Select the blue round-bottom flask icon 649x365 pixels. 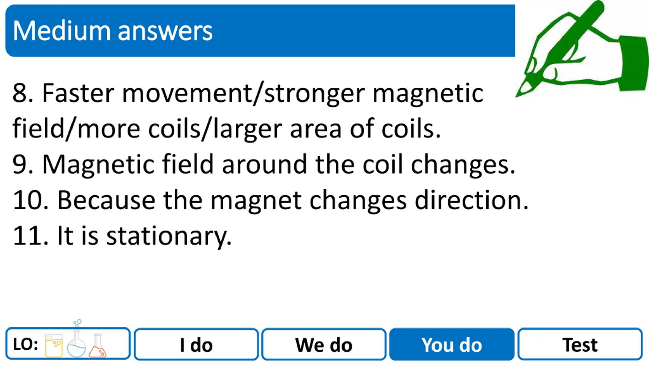coord(77,343)
